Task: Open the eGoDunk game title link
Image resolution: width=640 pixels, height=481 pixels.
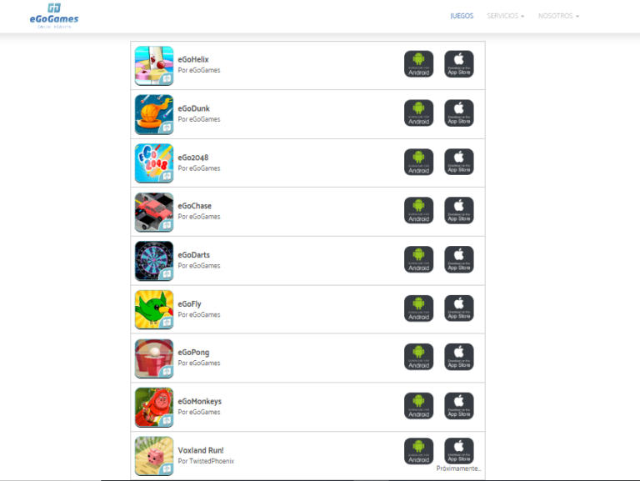Action: [x=194, y=108]
